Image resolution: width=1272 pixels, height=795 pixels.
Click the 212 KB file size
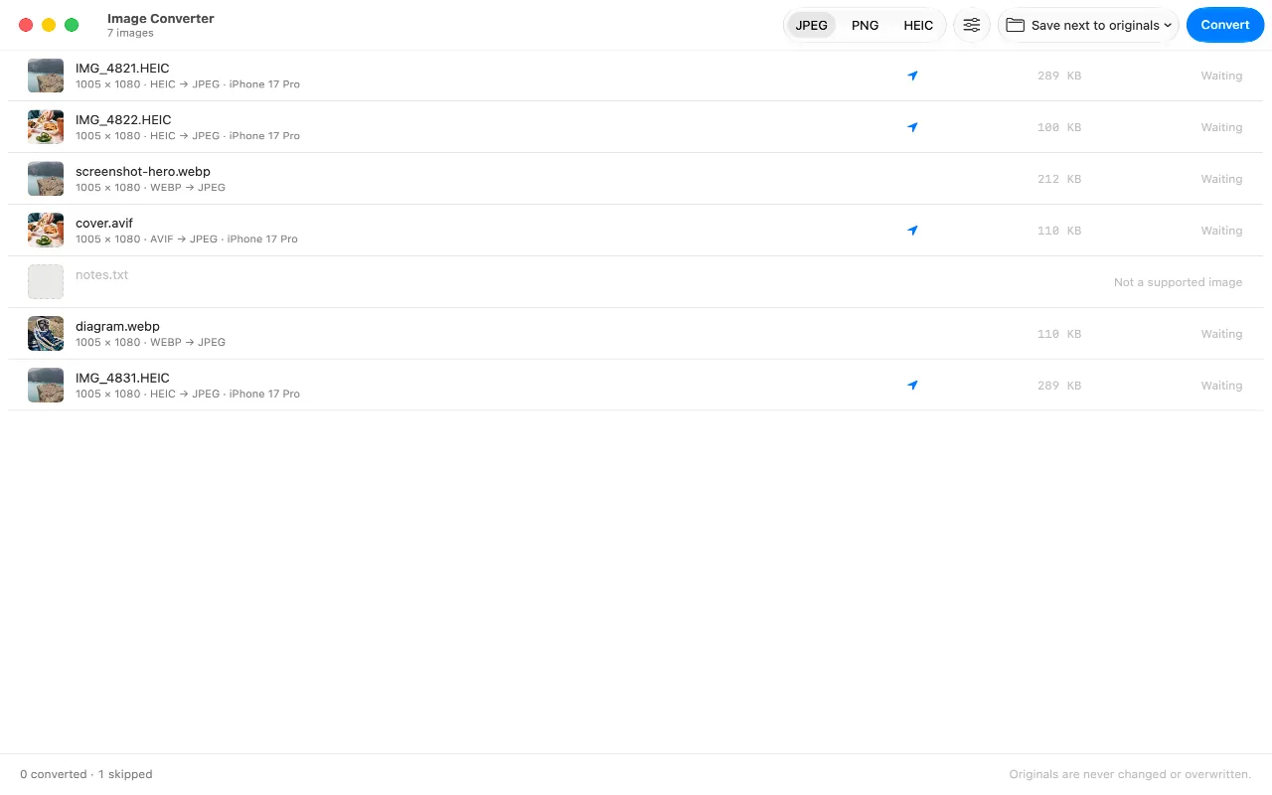(x=1058, y=179)
